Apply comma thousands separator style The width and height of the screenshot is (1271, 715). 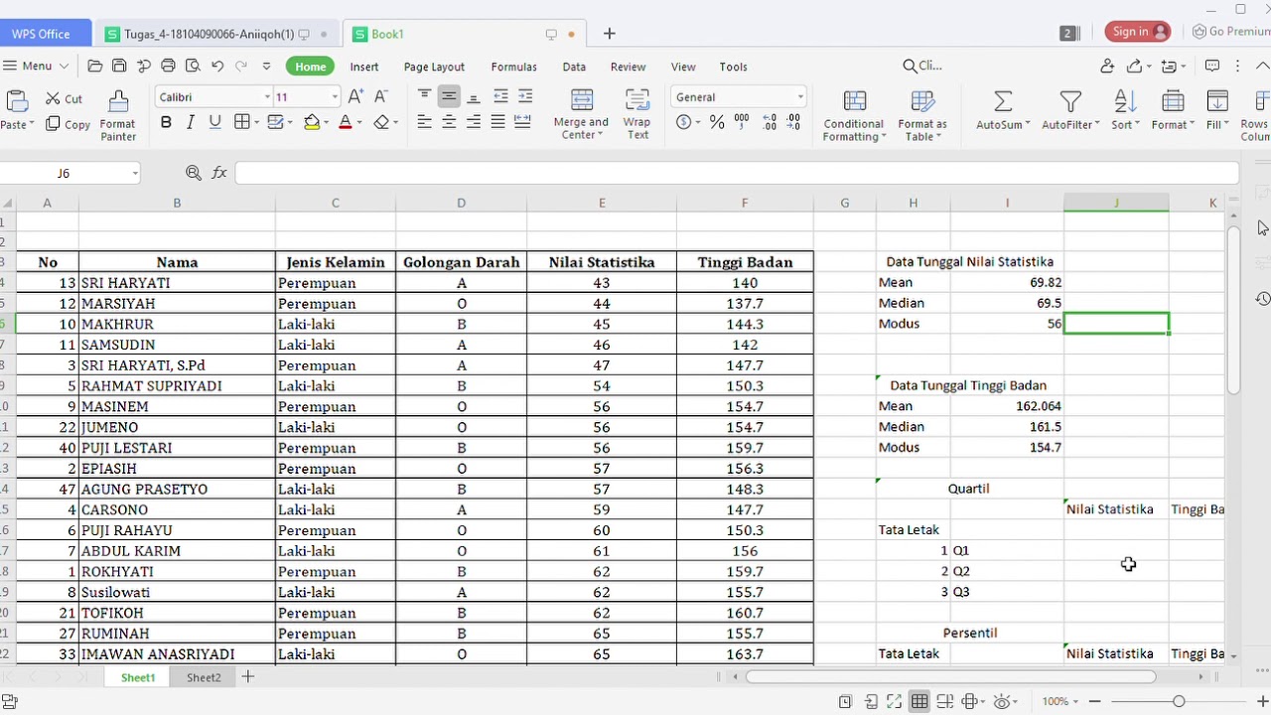pos(743,122)
